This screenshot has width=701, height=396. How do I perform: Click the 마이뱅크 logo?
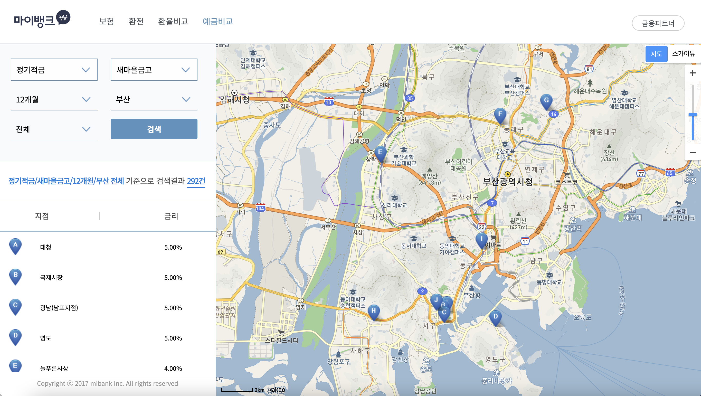pyautogui.click(x=42, y=19)
